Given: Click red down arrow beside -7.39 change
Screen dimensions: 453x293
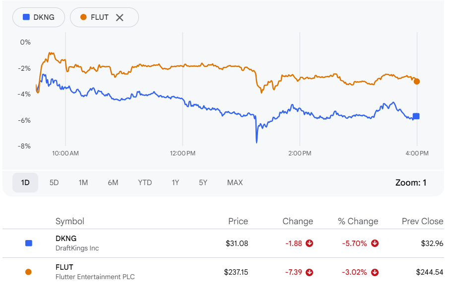Looking at the screenshot, I should point(310,272).
